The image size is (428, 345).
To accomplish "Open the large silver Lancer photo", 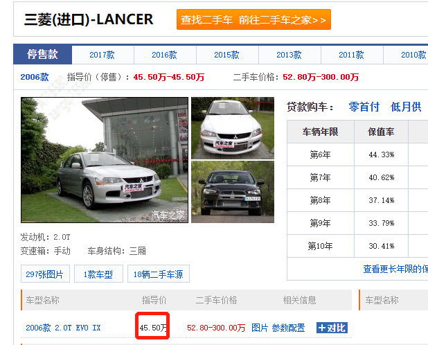I will [104, 160].
